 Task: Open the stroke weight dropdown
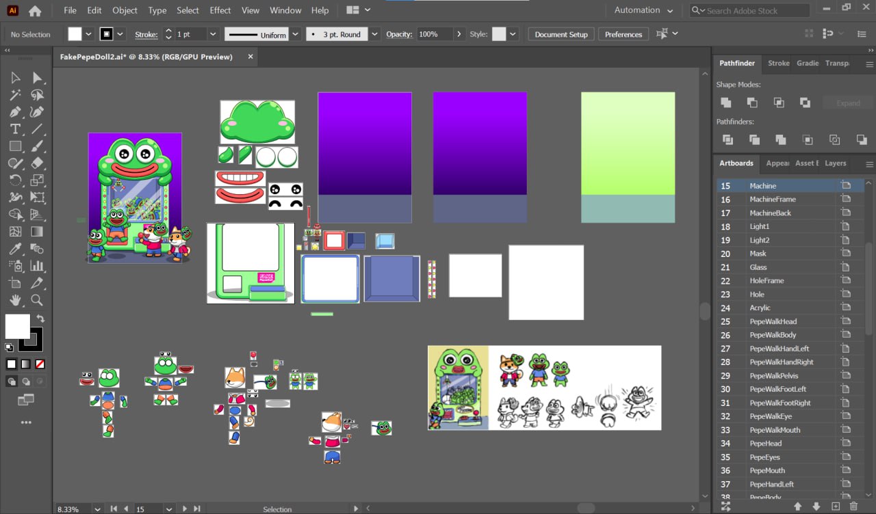213,34
